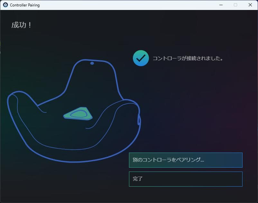Click the 成功！ heading
258x203 pixels.
(x=21, y=25)
